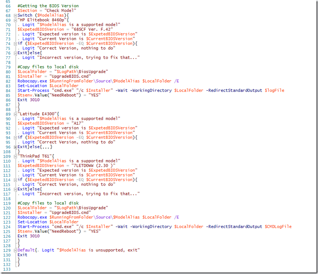Collapse the Exit}else{ block on line 116
Image resolution: width=318 pixels, height=274 pixels.
[x=15, y=189]
